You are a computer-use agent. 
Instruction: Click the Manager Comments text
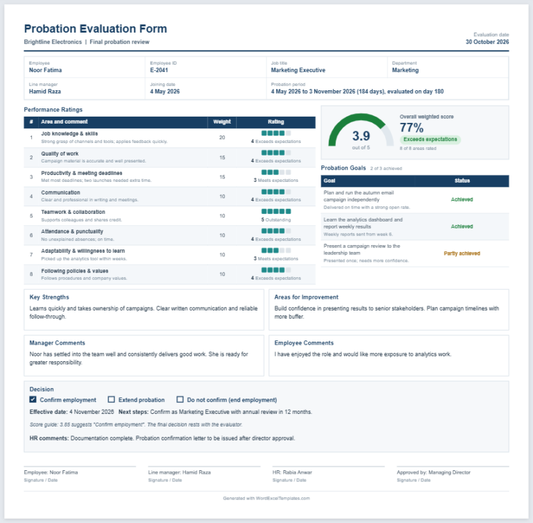[x=139, y=358]
